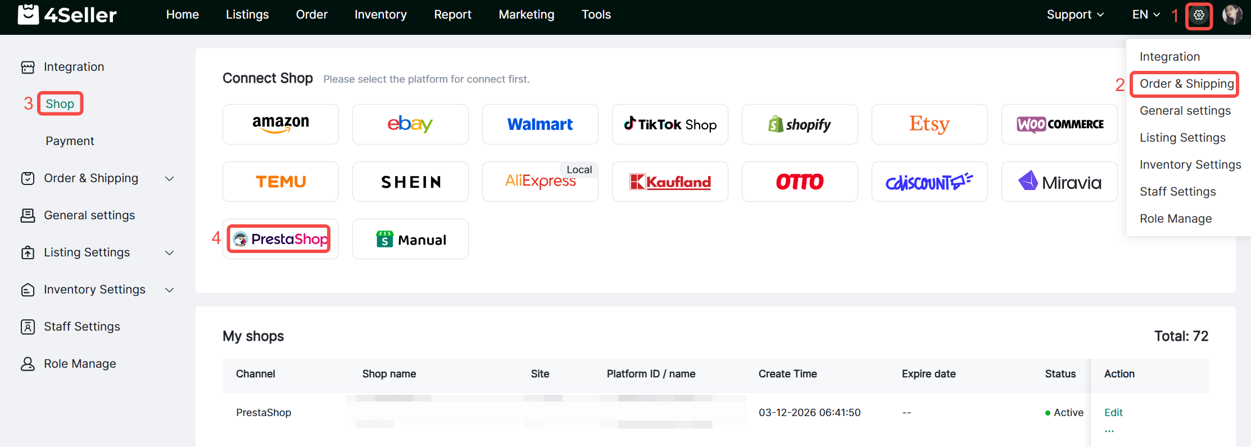Click the 4Seller logo

click(67, 15)
